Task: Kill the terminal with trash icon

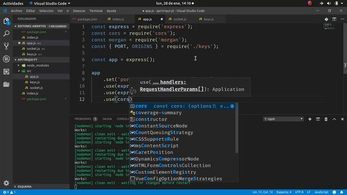Action: pos(326,119)
